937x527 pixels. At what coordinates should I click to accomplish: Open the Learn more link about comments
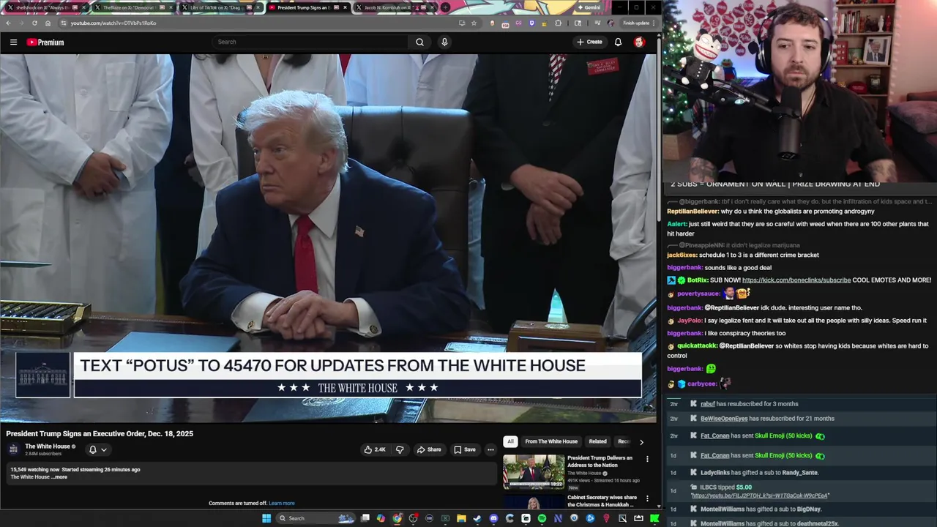pos(282,503)
